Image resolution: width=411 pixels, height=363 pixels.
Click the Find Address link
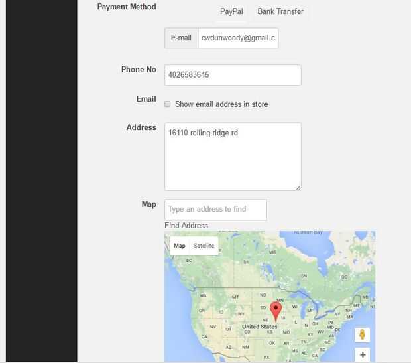pos(186,226)
